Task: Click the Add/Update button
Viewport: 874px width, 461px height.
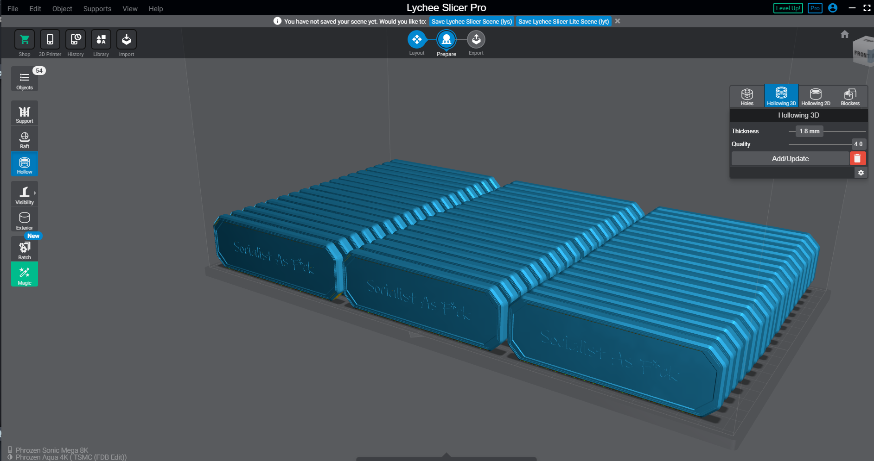Action: pos(790,159)
